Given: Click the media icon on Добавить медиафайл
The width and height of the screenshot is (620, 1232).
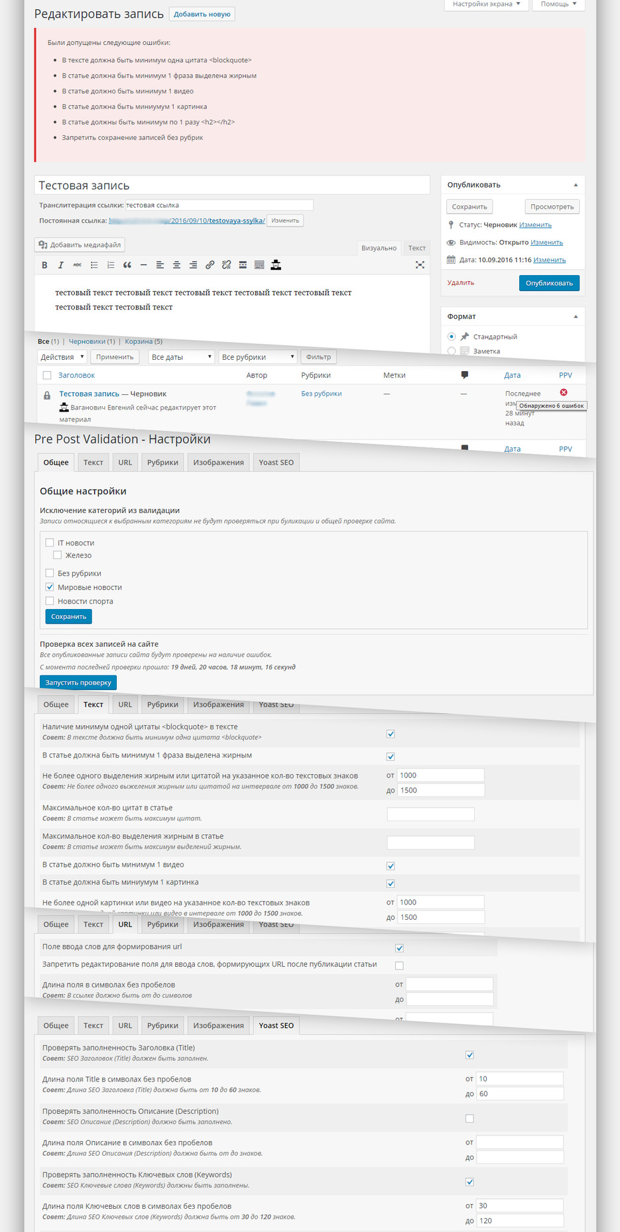Looking at the screenshot, I should (x=43, y=245).
